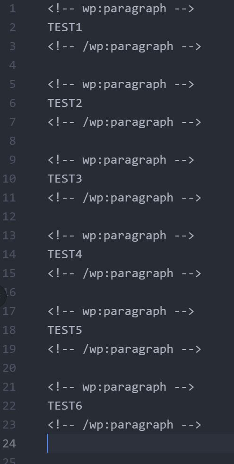Select line number 1 in the gutter

coord(12,9)
